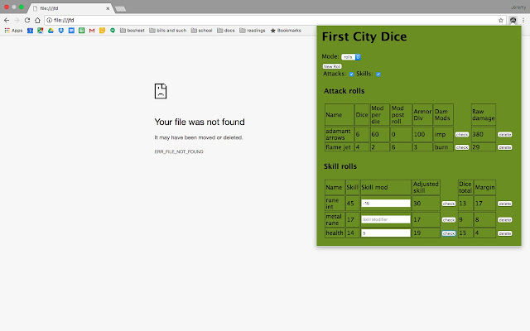
Task: Bookmark this page with the star icon
Action: coord(501,20)
